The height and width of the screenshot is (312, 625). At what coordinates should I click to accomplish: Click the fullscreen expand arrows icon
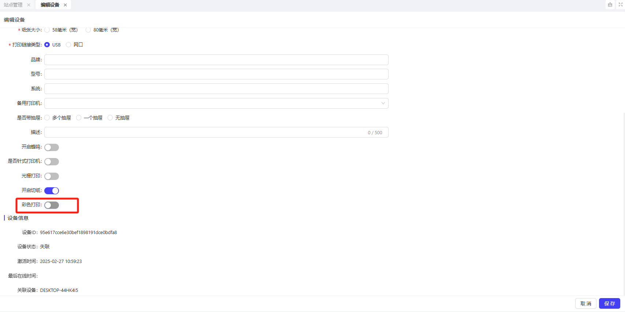pos(621,5)
